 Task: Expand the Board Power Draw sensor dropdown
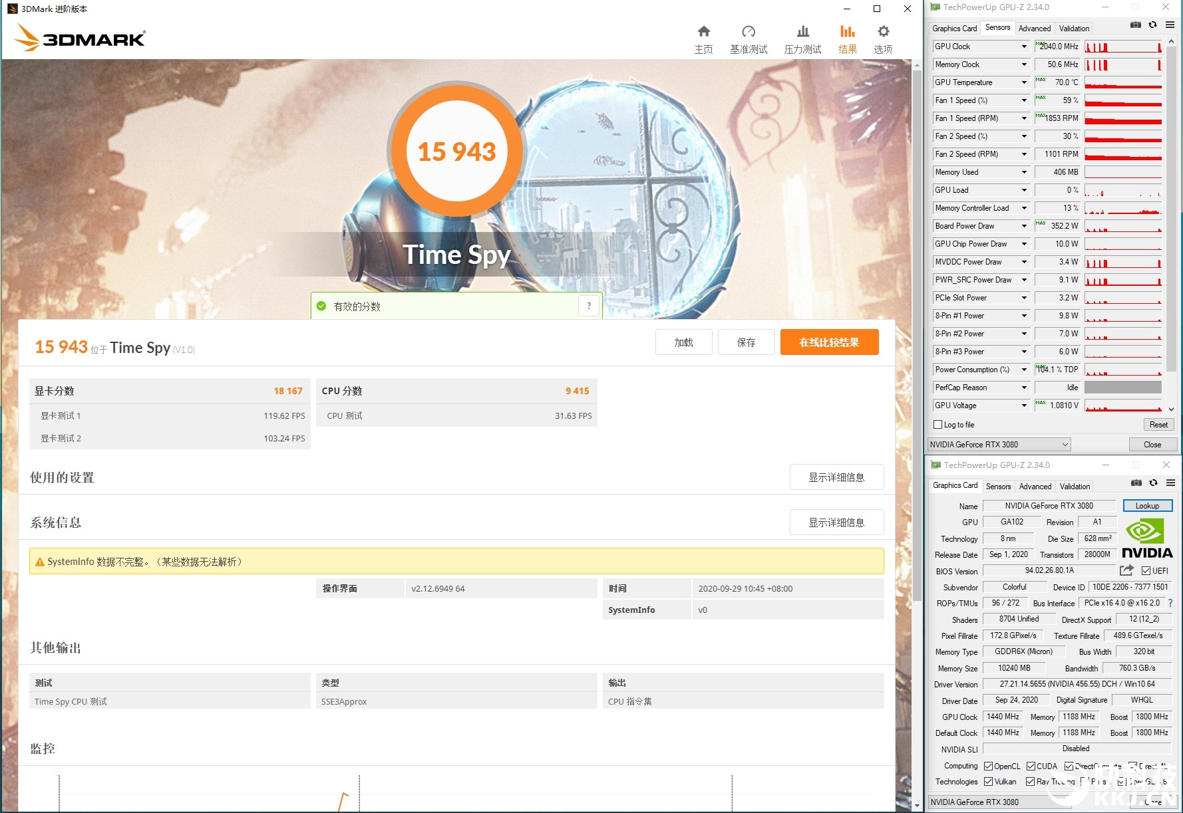1024,226
